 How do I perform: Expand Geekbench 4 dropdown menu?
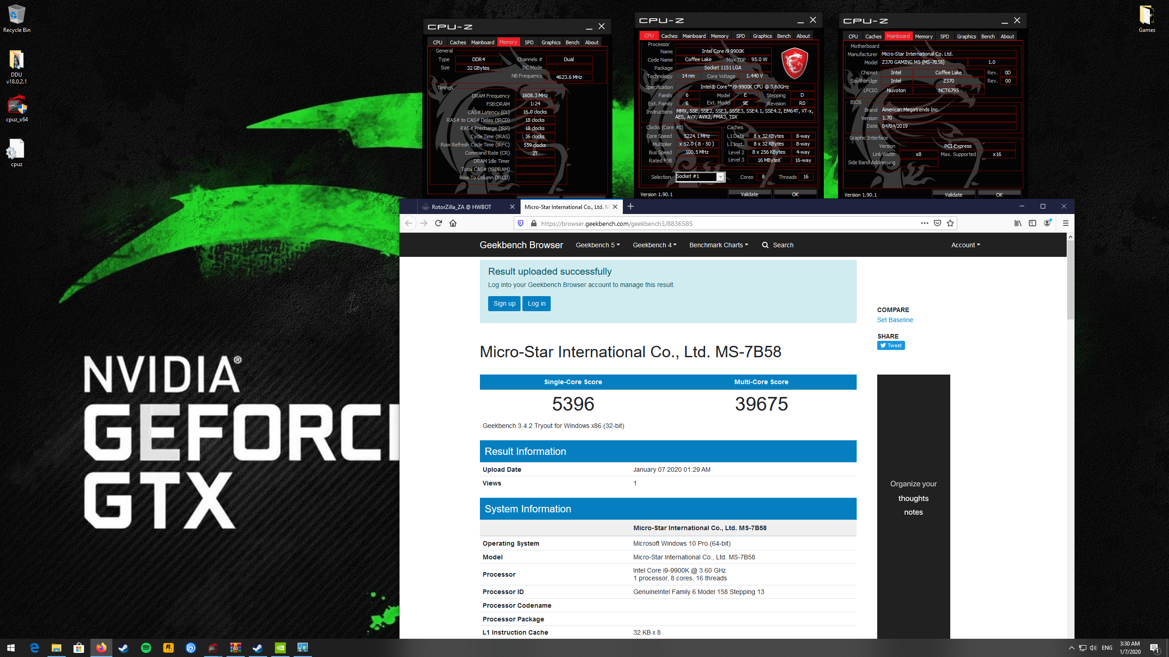click(x=654, y=245)
